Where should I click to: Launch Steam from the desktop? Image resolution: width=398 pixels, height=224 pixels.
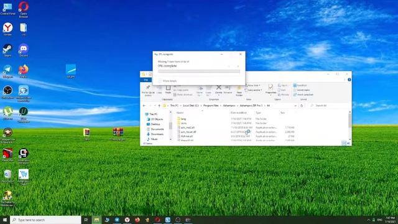click(x=7, y=50)
